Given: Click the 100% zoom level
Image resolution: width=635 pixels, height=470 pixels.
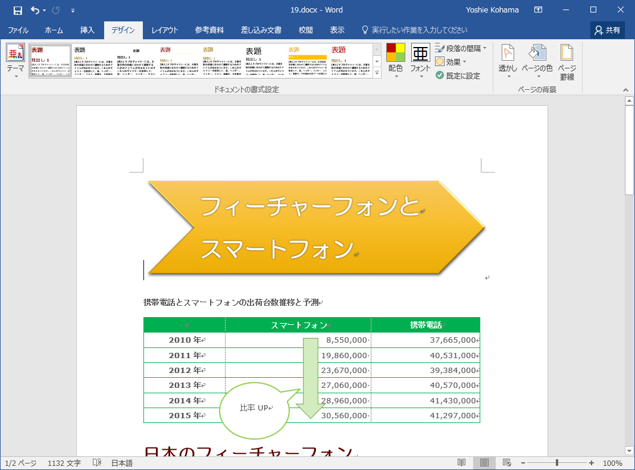Looking at the screenshot, I should click(612, 463).
